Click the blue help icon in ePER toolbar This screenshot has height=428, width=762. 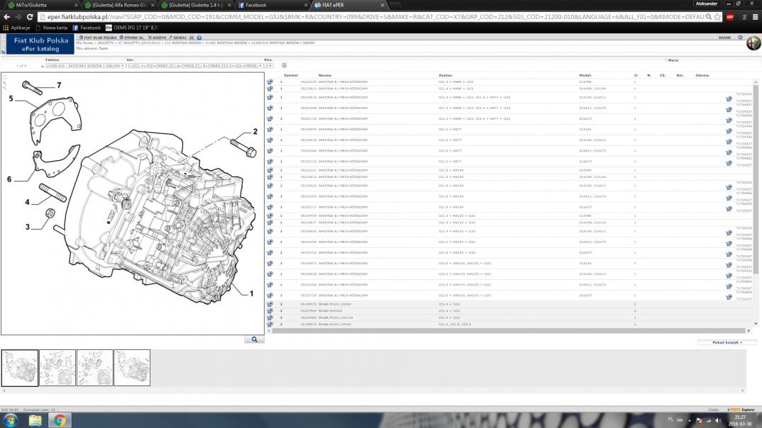pyautogui.click(x=199, y=38)
